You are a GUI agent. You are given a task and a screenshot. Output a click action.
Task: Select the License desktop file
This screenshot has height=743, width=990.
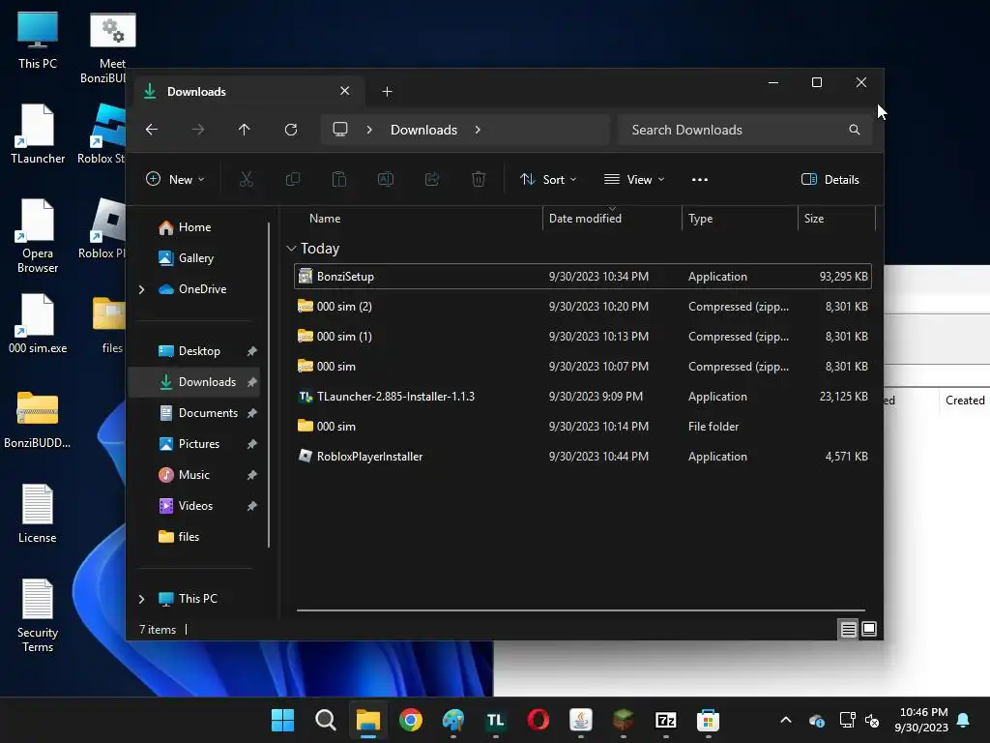coord(38,514)
